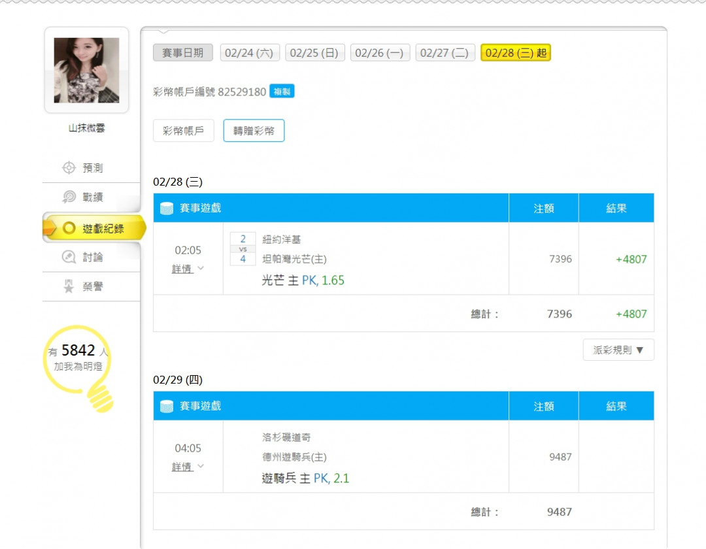Open the 討論 sidebar menu

click(92, 257)
